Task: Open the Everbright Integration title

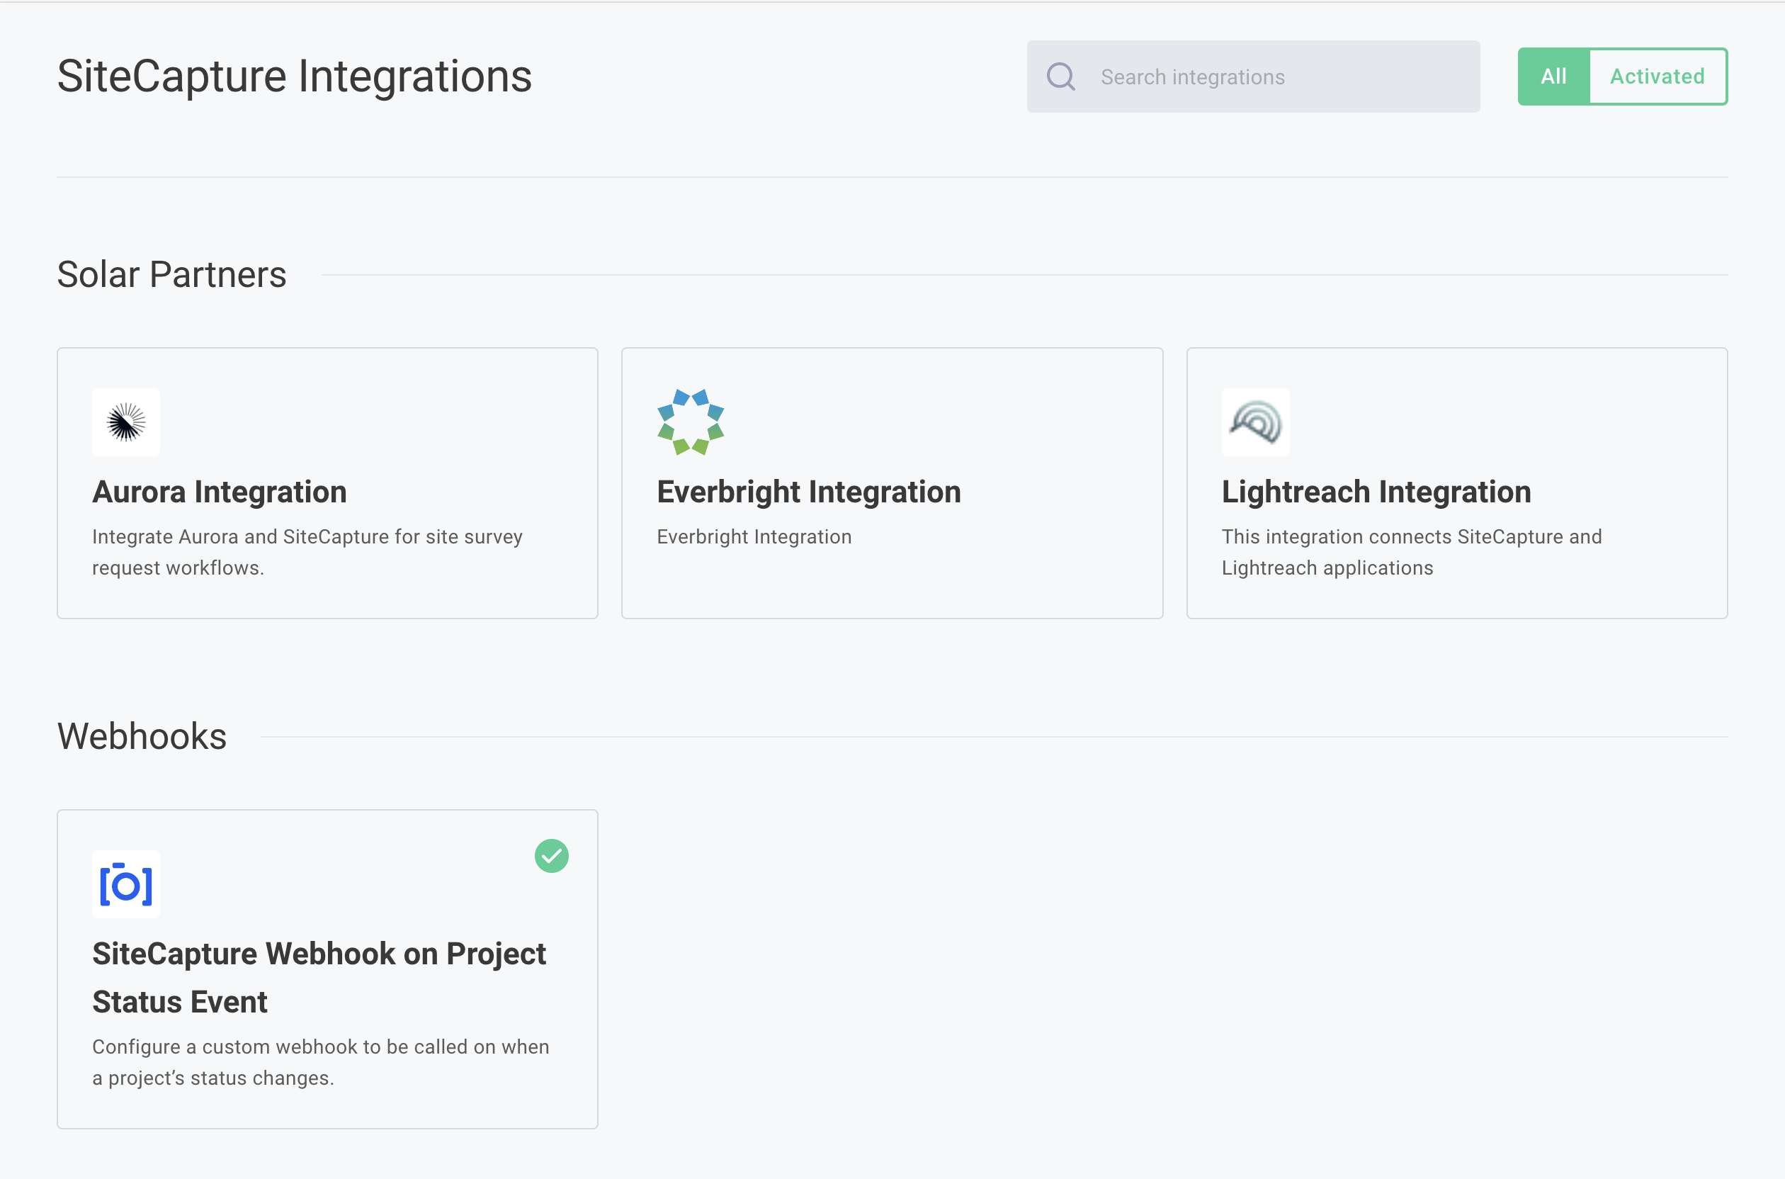Action: click(x=809, y=492)
